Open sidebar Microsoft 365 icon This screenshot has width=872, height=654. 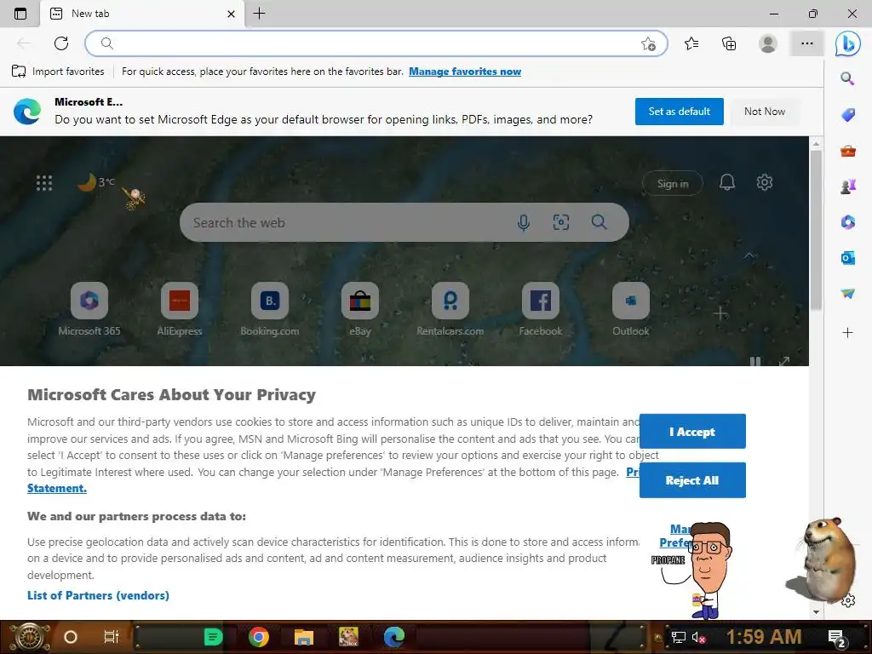click(x=847, y=222)
